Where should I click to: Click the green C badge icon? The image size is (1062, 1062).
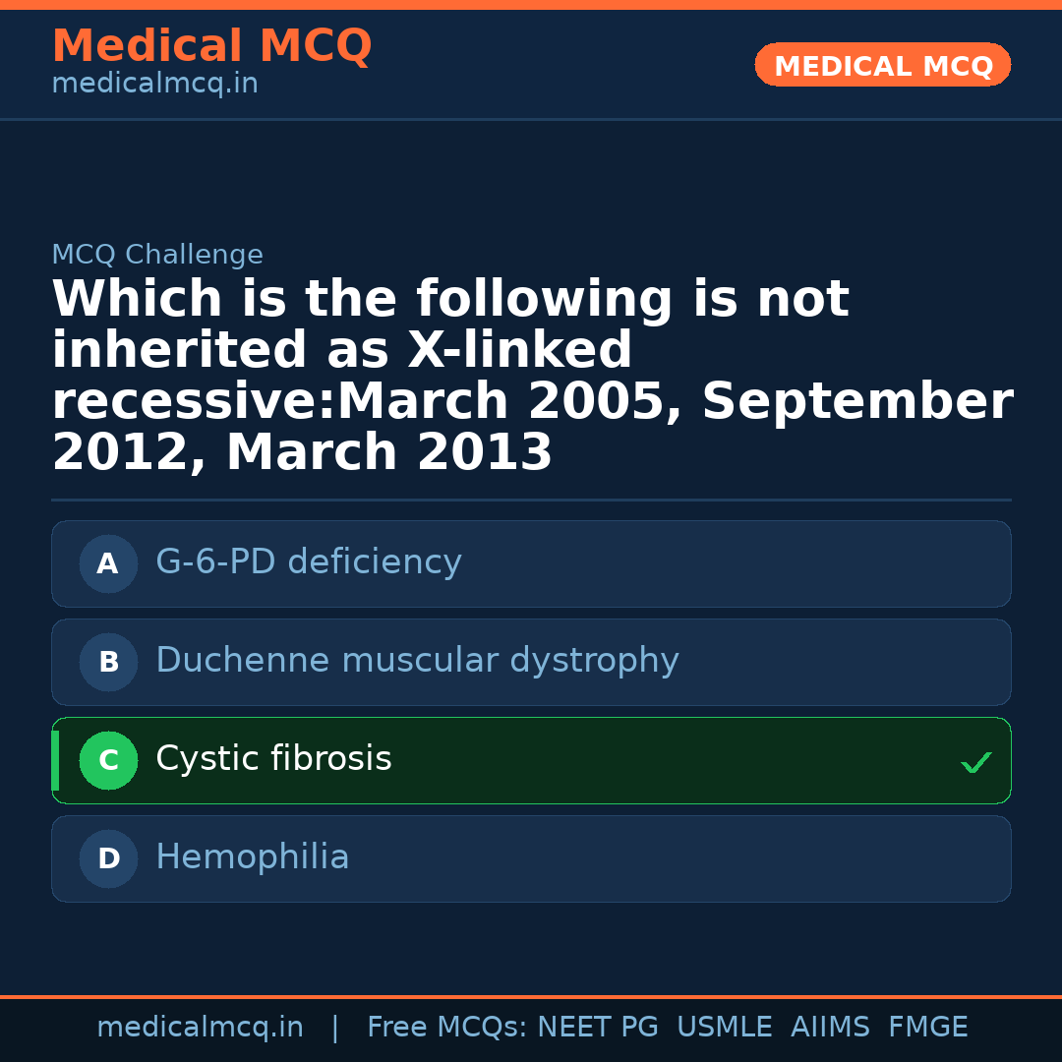click(108, 760)
